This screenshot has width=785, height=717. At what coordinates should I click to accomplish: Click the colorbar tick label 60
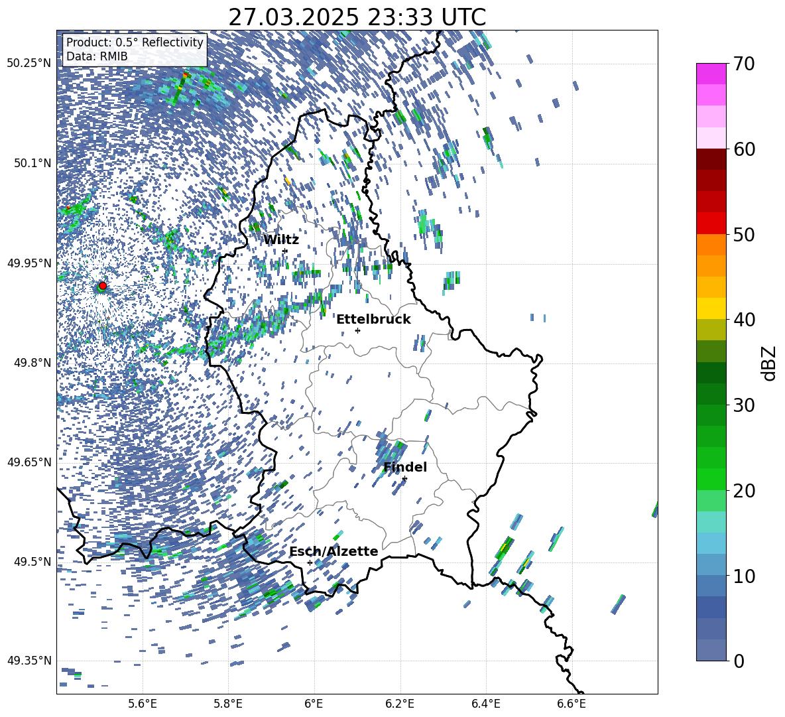point(745,149)
